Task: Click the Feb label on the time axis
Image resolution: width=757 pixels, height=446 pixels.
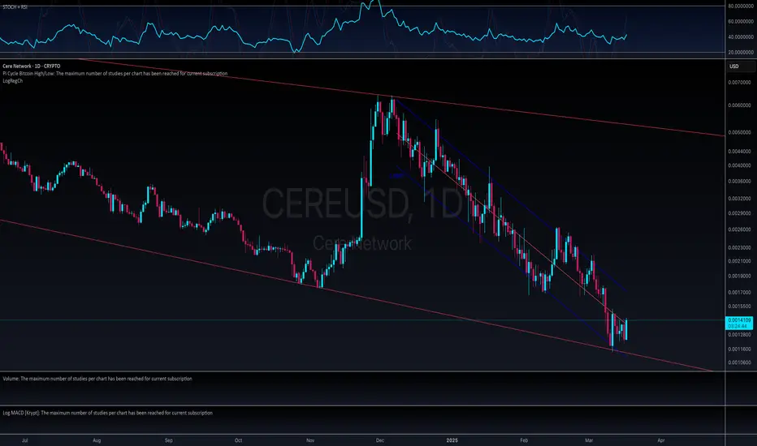Action: click(524, 440)
